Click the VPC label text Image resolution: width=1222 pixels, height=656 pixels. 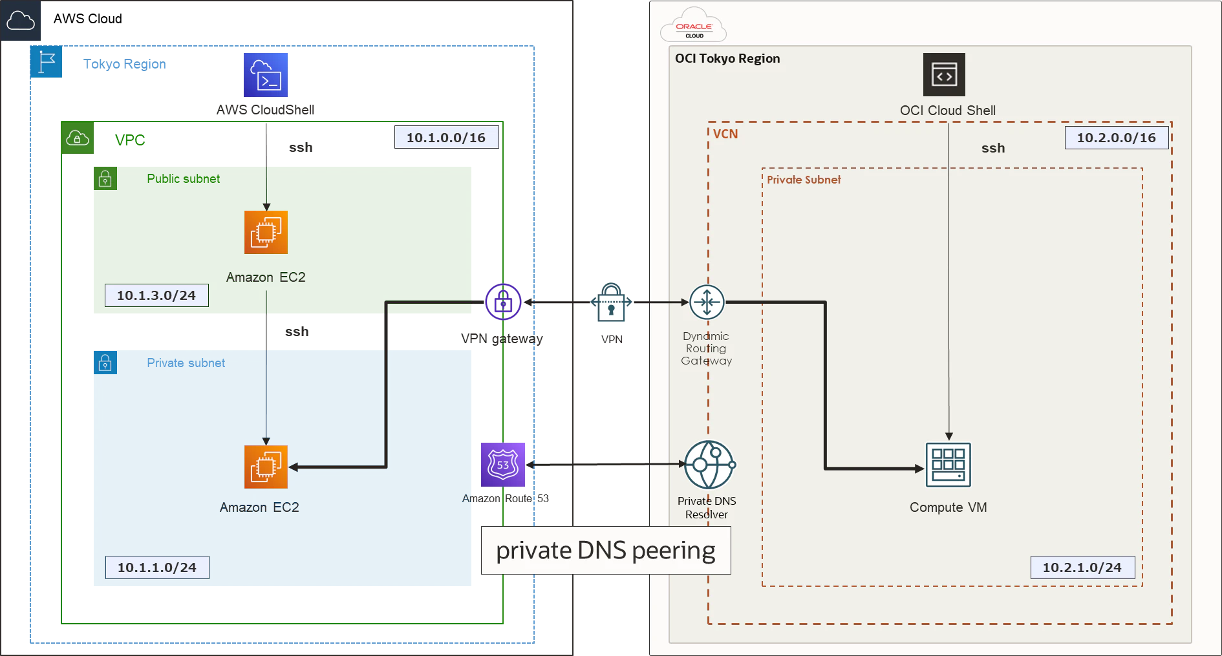point(130,140)
